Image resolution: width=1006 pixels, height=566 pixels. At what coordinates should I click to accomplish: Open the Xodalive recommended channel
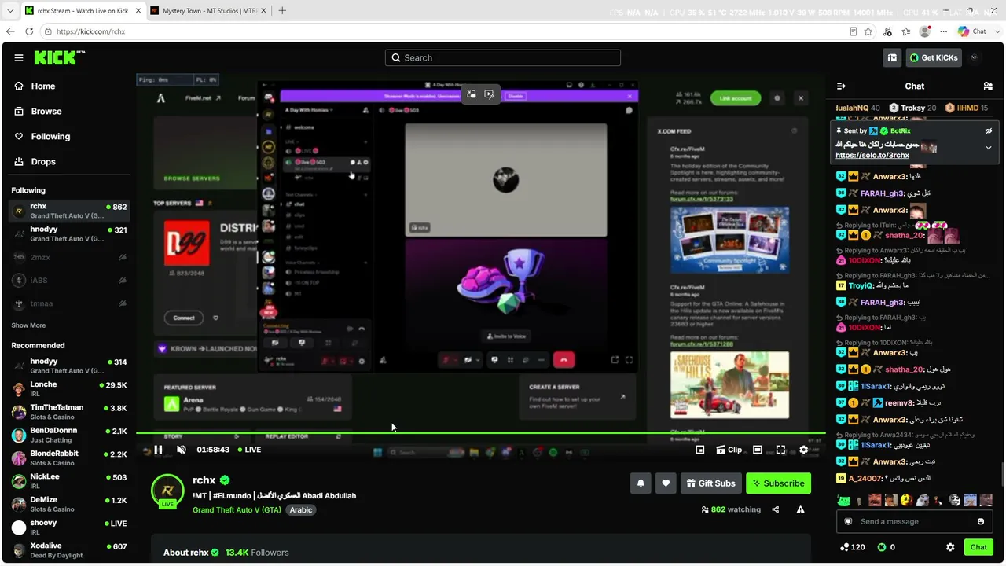[69, 550]
